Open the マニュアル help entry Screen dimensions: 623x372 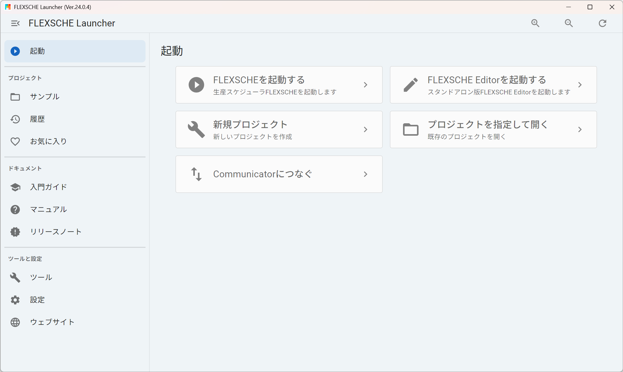tap(48, 210)
